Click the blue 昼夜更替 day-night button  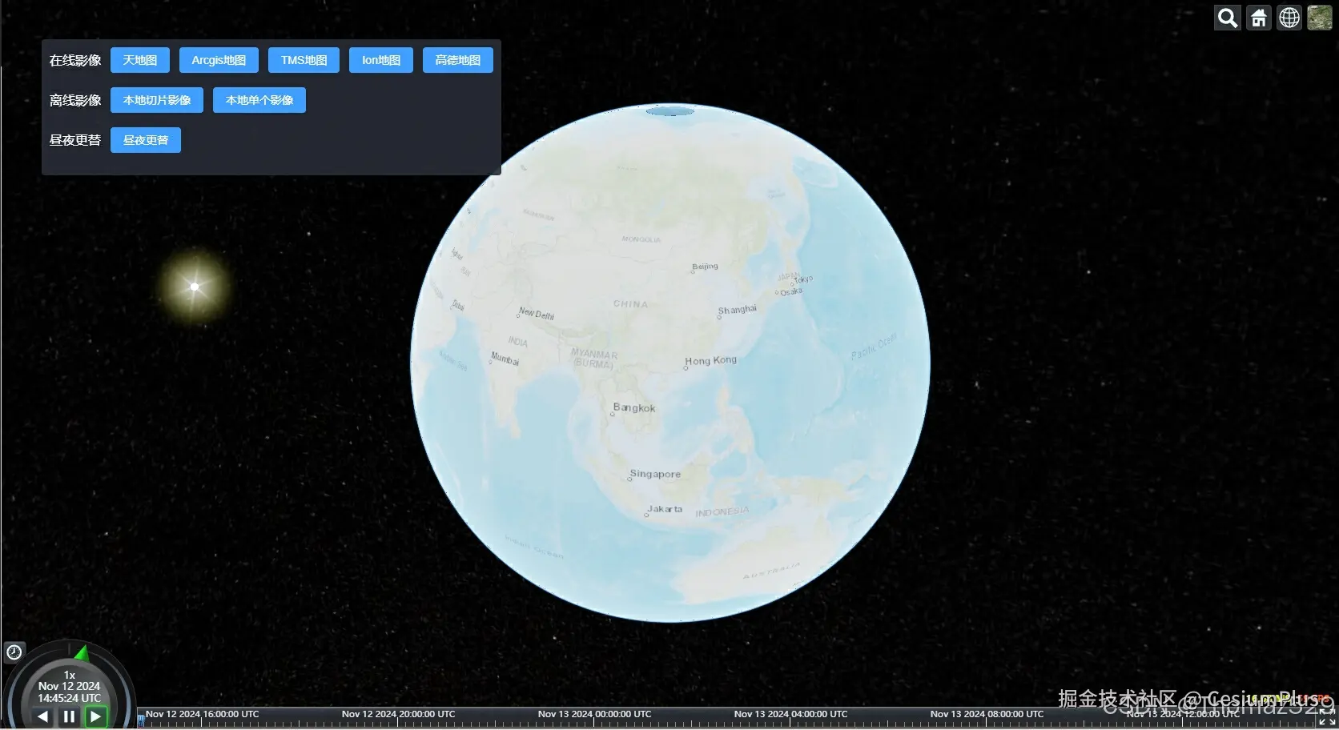point(146,140)
